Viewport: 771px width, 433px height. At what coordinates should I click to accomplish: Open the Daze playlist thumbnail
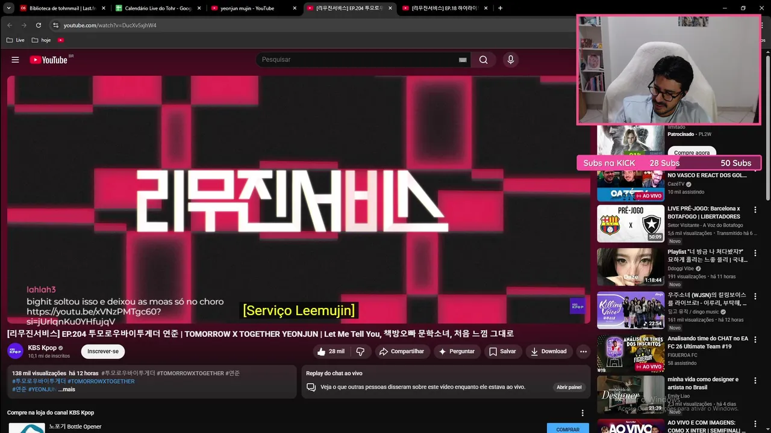(631, 267)
